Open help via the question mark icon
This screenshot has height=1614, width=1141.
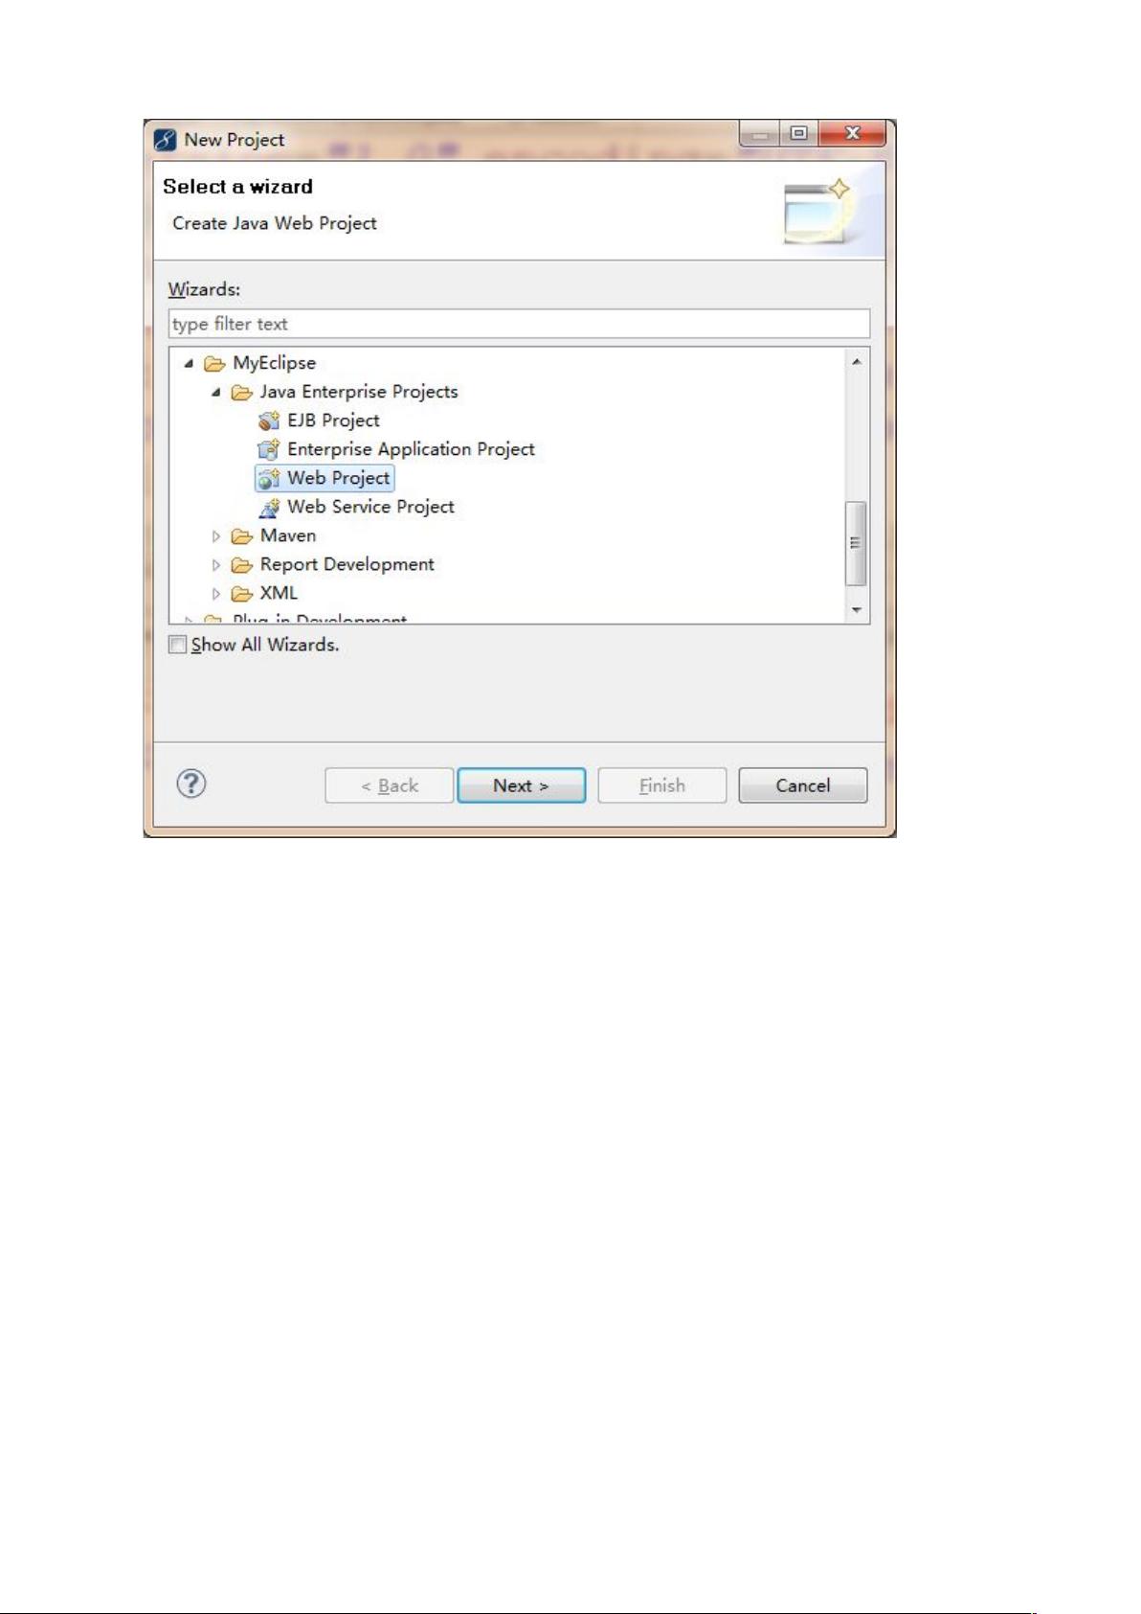[x=191, y=784]
